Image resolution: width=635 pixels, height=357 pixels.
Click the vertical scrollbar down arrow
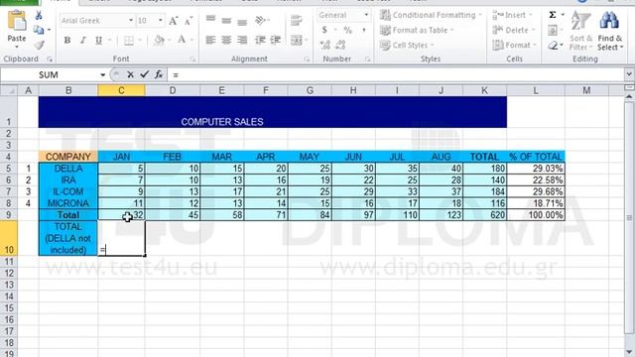click(629, 352)
